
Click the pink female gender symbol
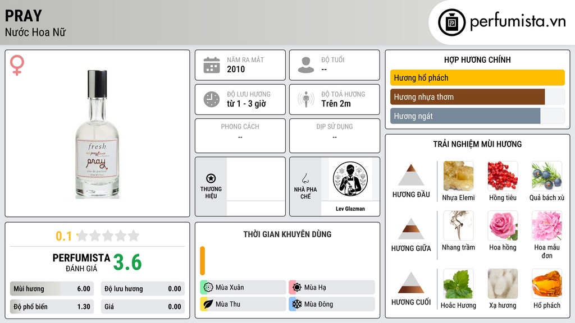click(x=17, y=65)
